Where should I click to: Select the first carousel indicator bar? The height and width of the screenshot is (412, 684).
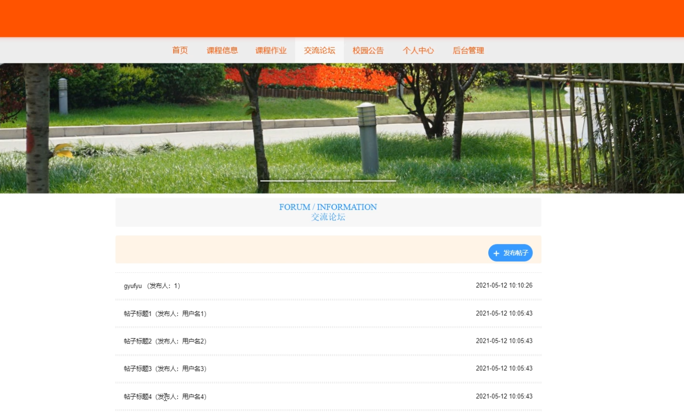282,181
